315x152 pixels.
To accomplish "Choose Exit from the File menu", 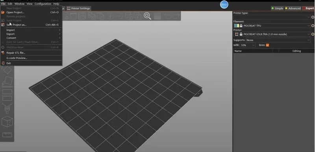I will [x=31, y=63].
